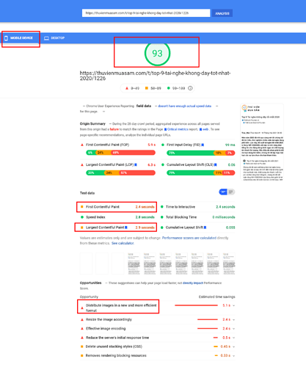Viewport: 306px width, 367px height.
Task: Click green circle icon beside Speed Index
Action: coord(82,217)
